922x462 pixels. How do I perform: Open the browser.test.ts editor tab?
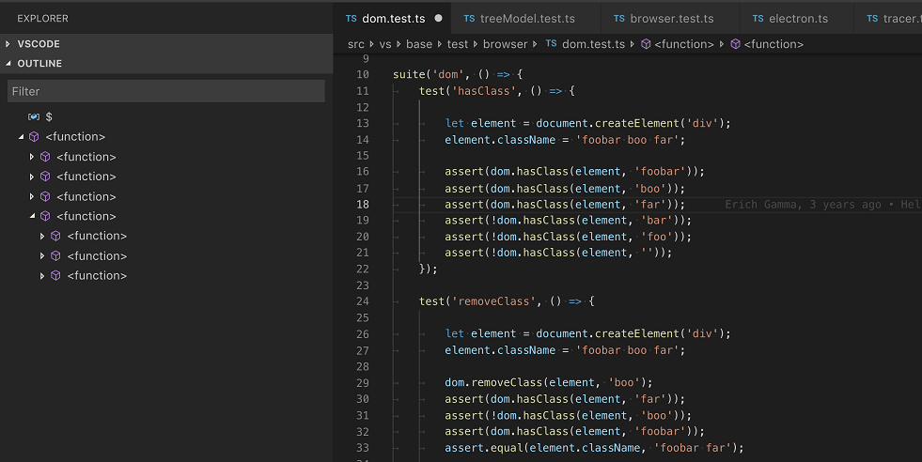[x=671, y=19]
